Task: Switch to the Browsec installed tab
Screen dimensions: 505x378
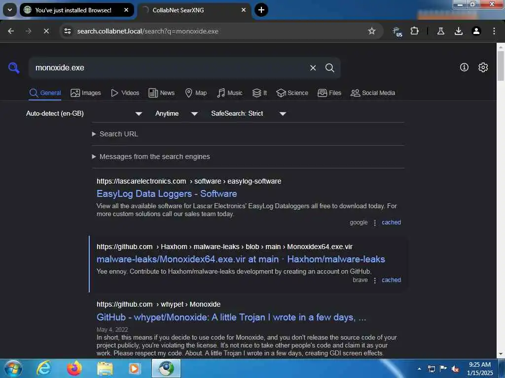Action: point(76,10)
